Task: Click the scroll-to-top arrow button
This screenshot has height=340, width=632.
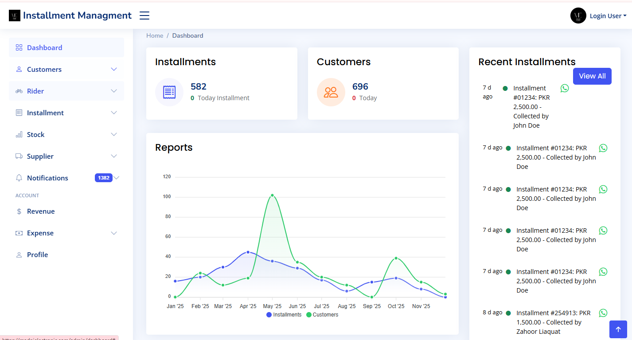Action: pos(618,329)
